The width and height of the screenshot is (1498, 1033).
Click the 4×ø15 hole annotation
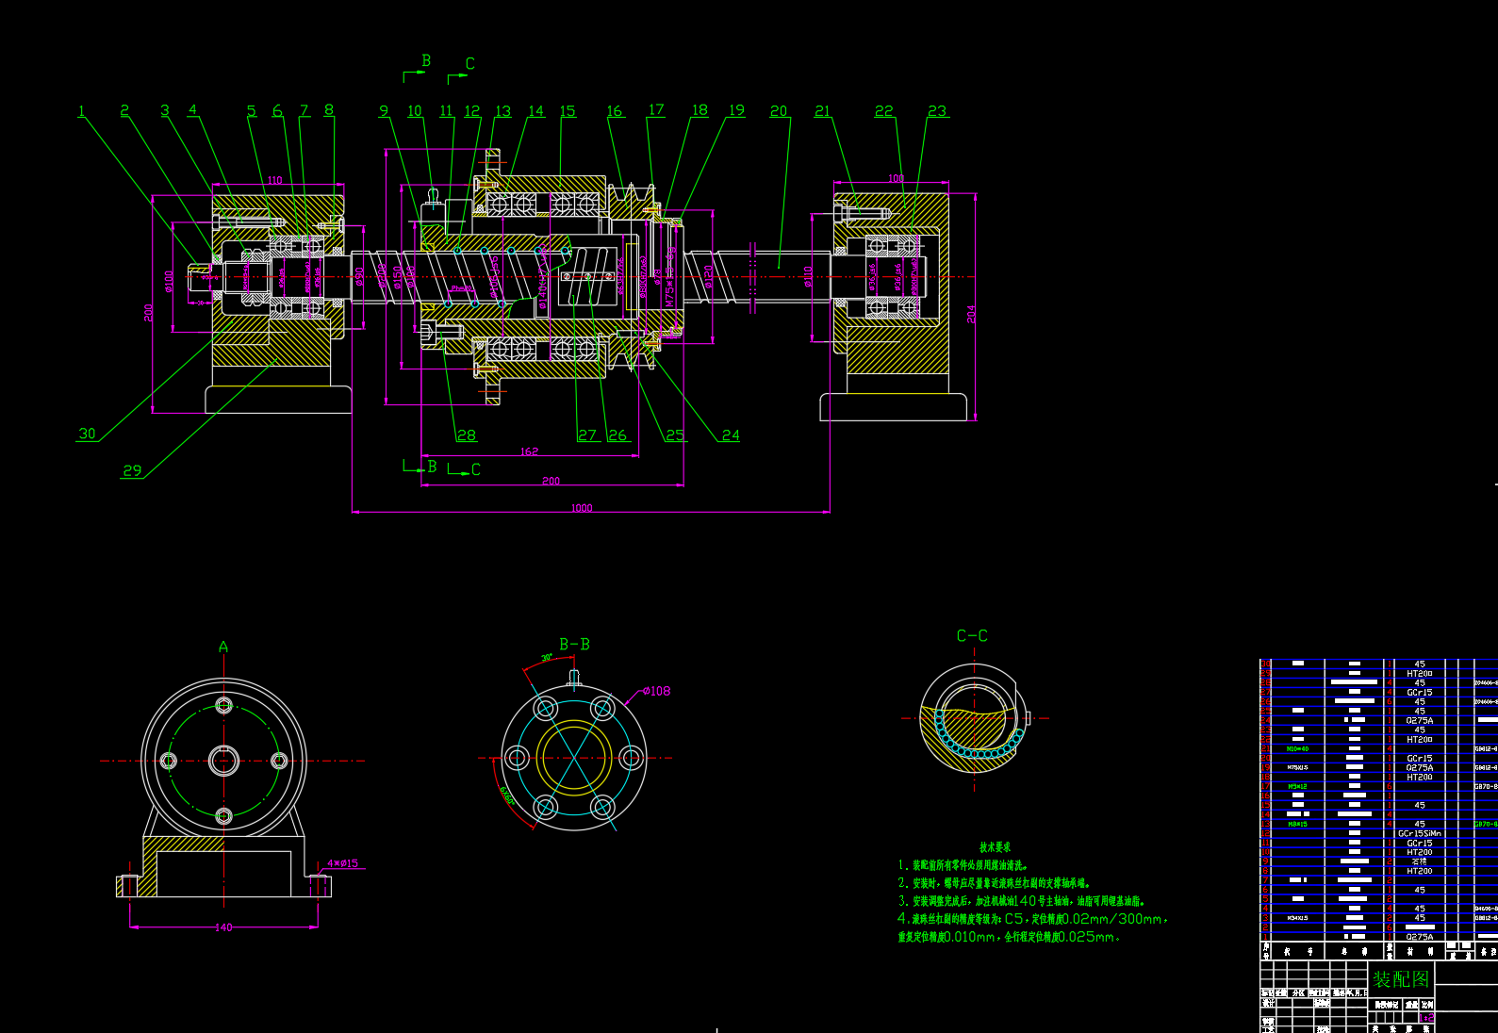pyautogui.click(x=343, y=863)
